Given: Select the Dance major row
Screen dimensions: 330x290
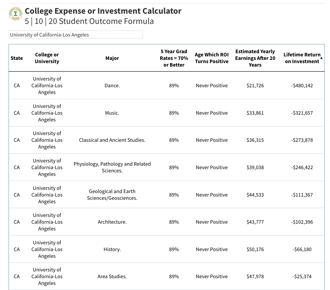Looking at the screenshot, I should (x=112, y=86).
